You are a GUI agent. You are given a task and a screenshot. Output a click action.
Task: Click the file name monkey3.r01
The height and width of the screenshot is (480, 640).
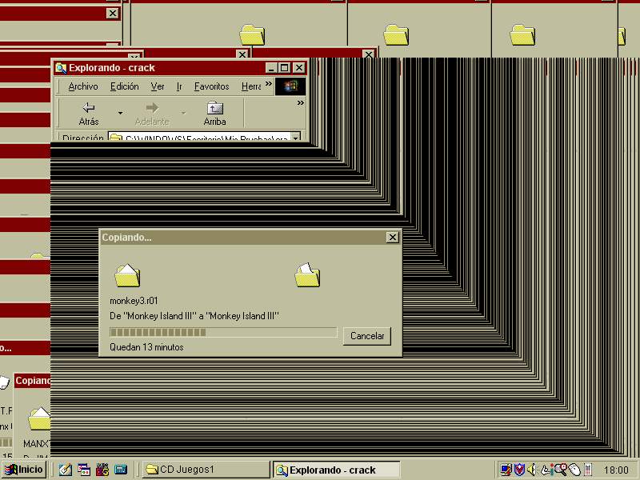[134, 301]
